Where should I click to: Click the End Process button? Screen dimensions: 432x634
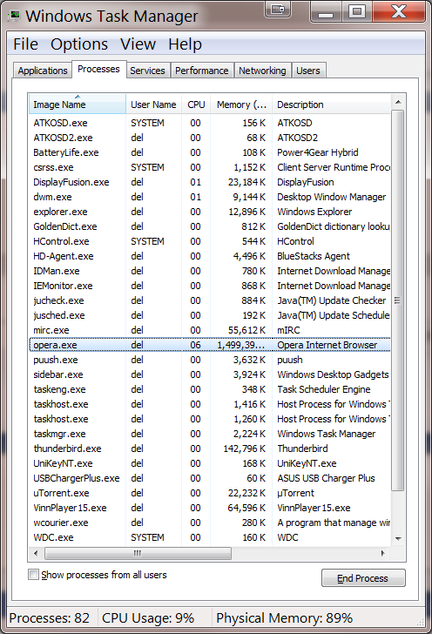(363, 578)
